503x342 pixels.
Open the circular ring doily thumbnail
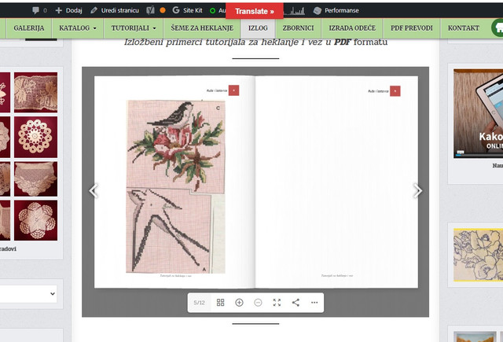(35, 137)
